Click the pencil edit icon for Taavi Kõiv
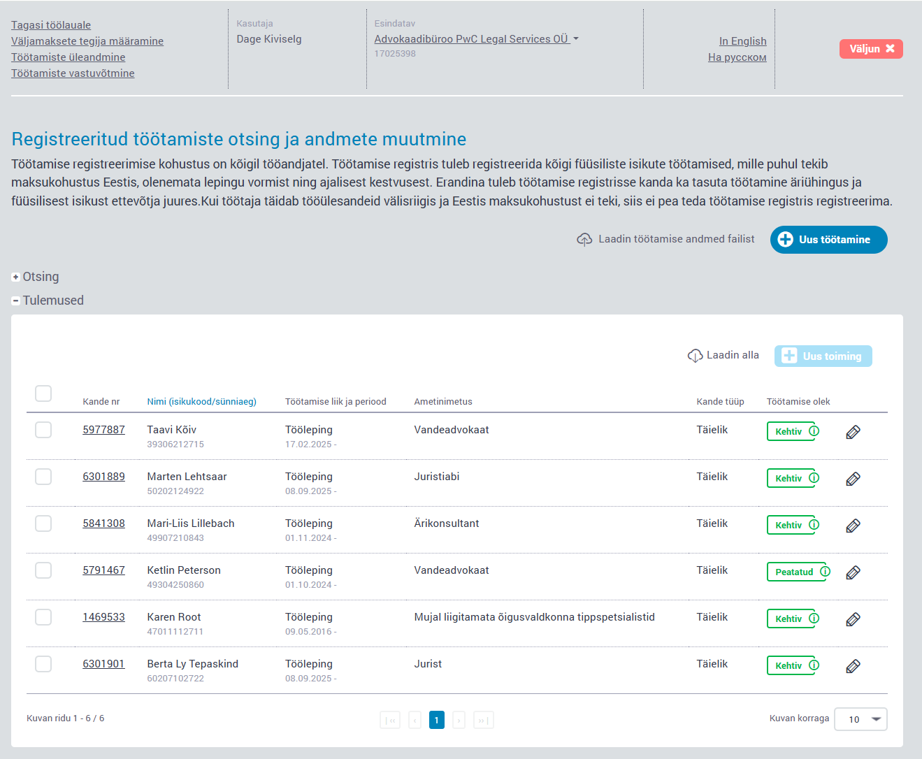922x759 pixels. (853, 433)
